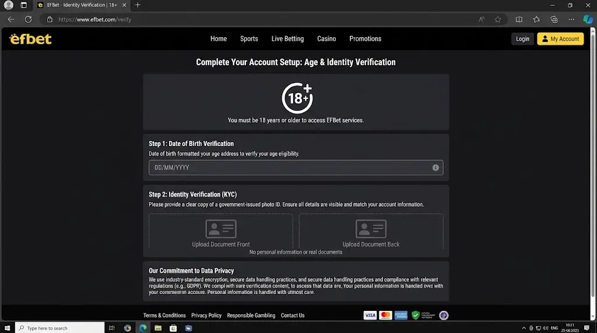Screen dimensions: 597x333
Task: Click the front ID card icon
Action: [x=221, y=228]
